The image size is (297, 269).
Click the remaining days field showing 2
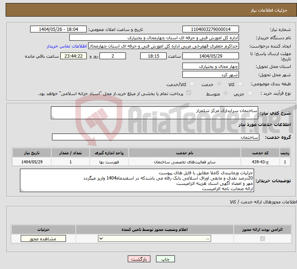[113, 56]
